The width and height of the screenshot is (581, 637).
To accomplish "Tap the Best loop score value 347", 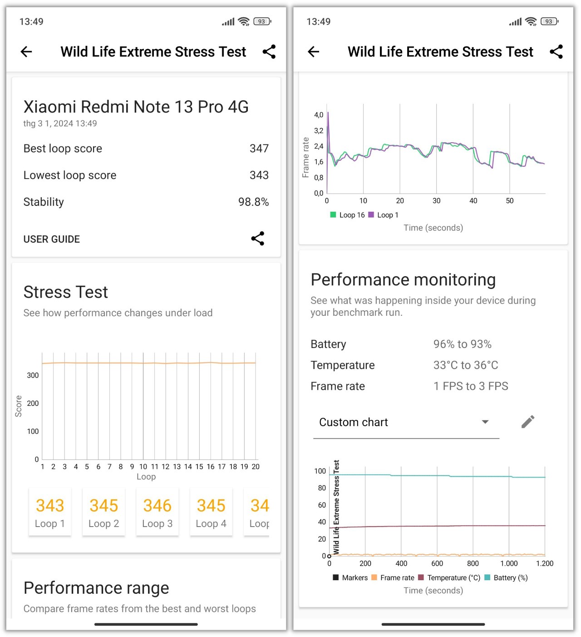I will click(259, 149).
